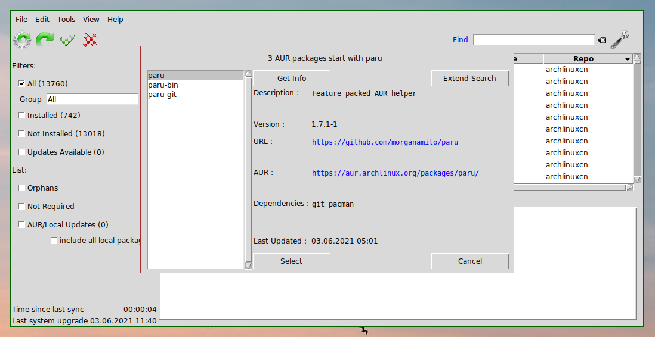
Task: Click the gear sync database icon
Action: [22, 40]
